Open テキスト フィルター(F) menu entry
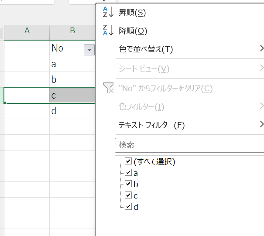 [151, 125]
